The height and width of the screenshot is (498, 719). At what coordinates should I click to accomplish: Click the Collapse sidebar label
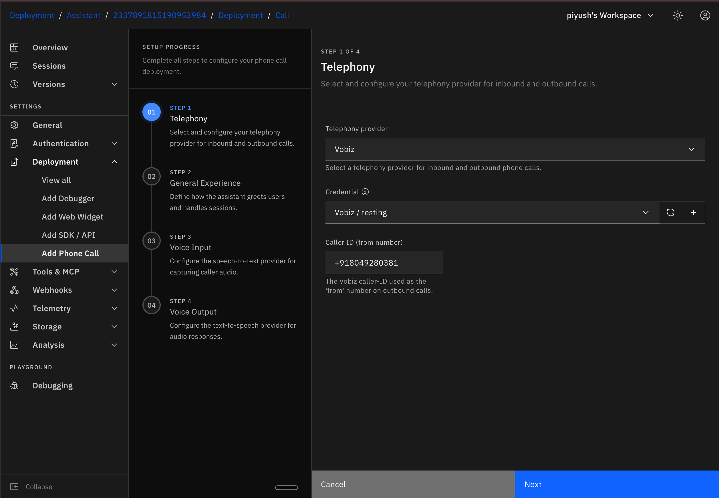(x=39, y=487)
